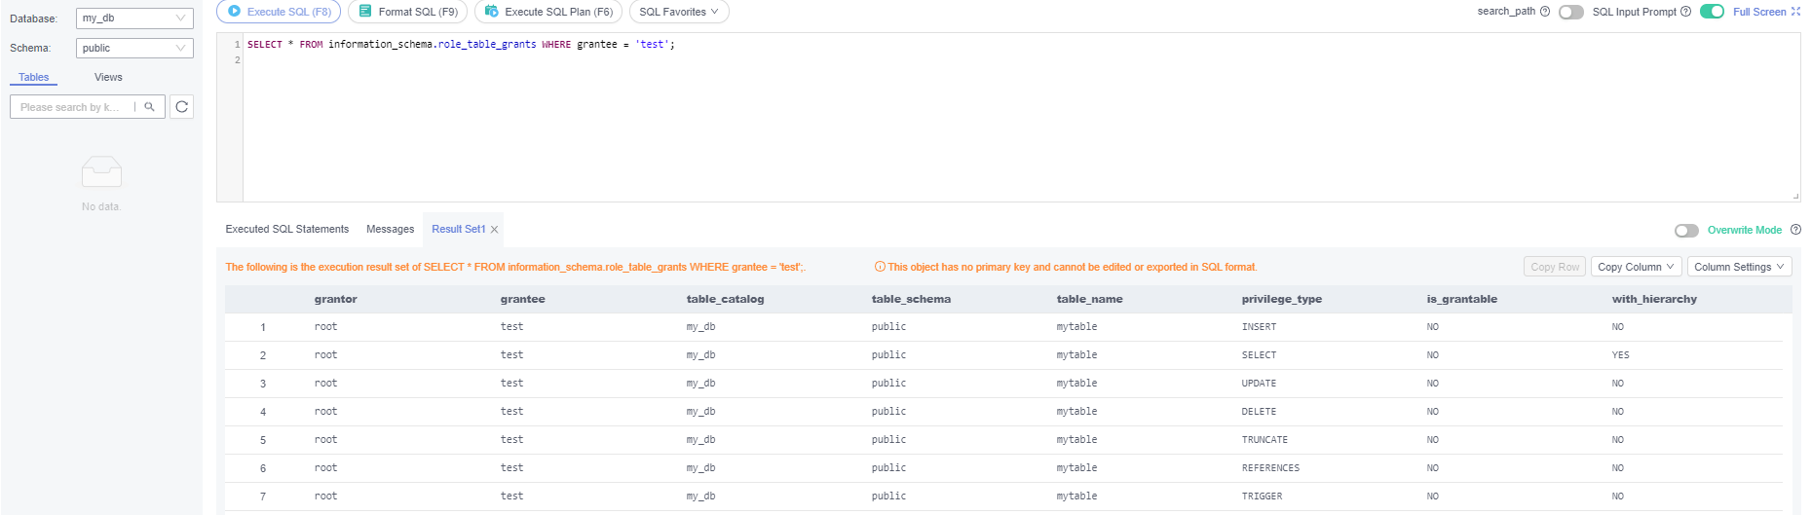Click the Format SQL (F9) button
The height and width of the screenshot is (515, 1811).
coord(408,12)
